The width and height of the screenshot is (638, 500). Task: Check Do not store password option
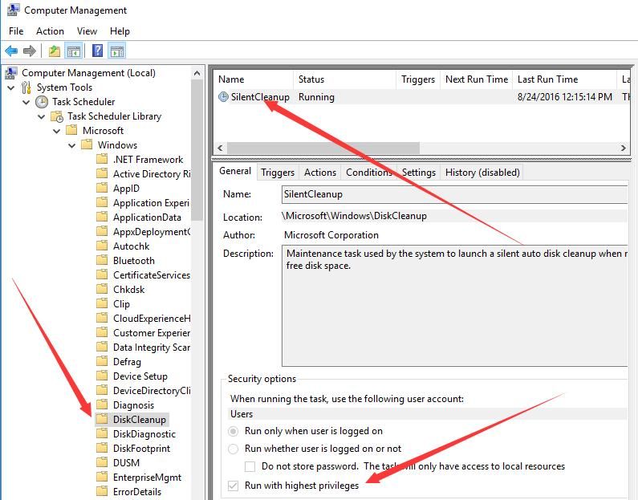(x=250, y=466)
